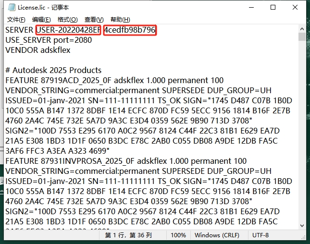Click the vertical scrollbar thumb
This screenshot has height=244, width=310.
click(x=302, y=37)
